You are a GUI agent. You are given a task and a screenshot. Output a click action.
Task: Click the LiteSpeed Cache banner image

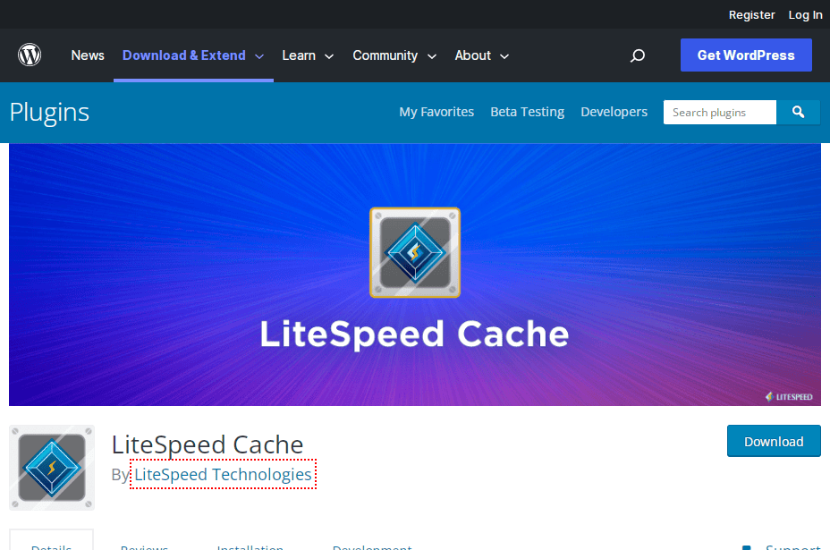pyautogui.click(x=414, y=275)
